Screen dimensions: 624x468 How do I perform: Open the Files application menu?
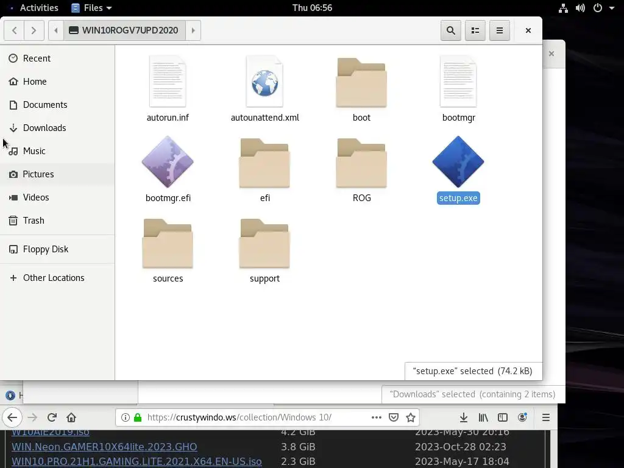pyautogui.click(x=91, y=8)
